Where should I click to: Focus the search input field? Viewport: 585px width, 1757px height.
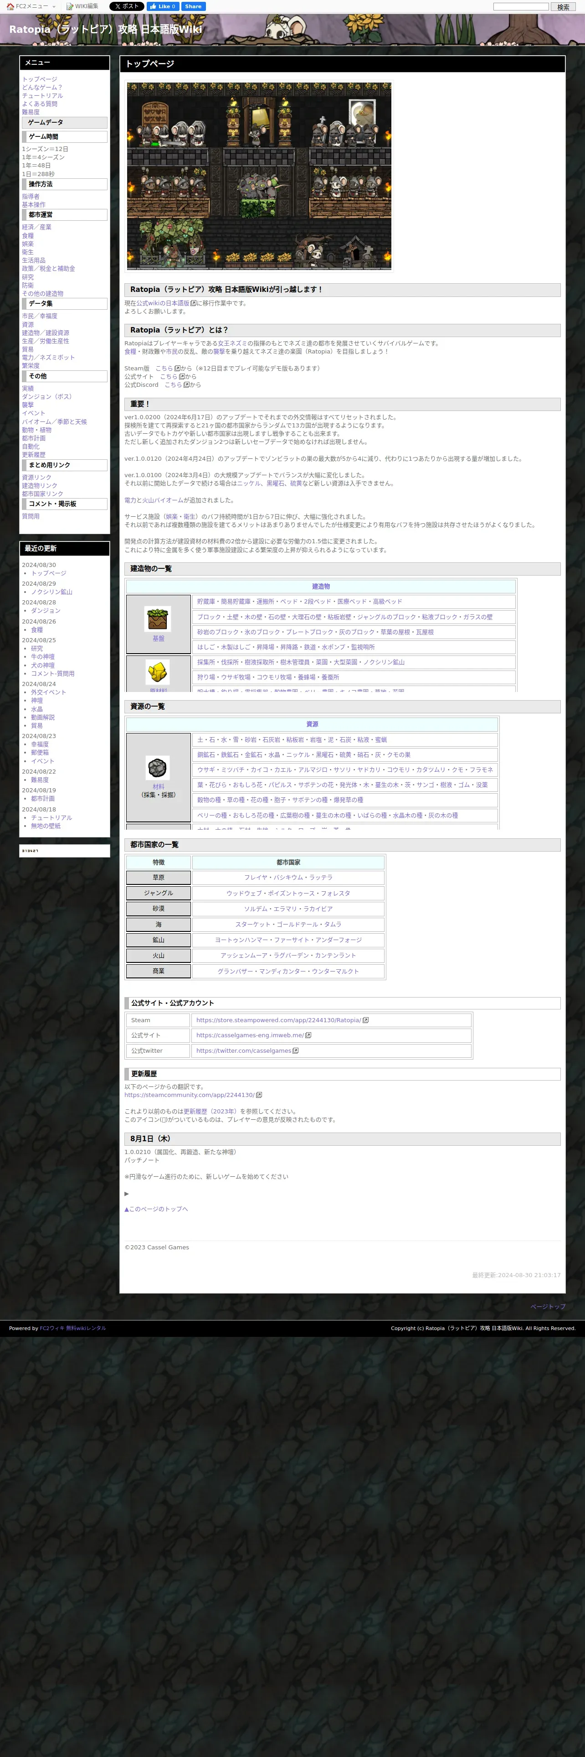tap(520, 7)
